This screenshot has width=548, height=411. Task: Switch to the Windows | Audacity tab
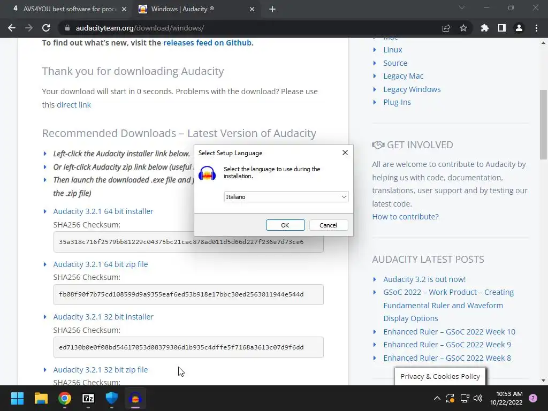(x=196, y=9)
